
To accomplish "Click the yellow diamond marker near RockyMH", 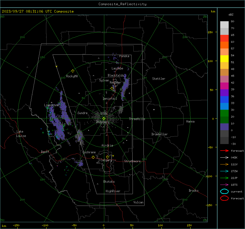I will click(x=73, y=71).
